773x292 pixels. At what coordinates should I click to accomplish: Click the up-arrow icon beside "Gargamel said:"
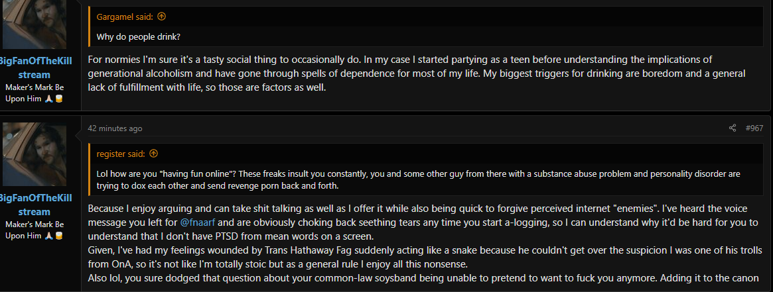(161, 17)
